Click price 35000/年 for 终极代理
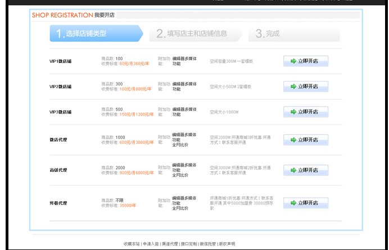Screen dimensions: 389x250 pyautogui.click(x=128, y=206)
